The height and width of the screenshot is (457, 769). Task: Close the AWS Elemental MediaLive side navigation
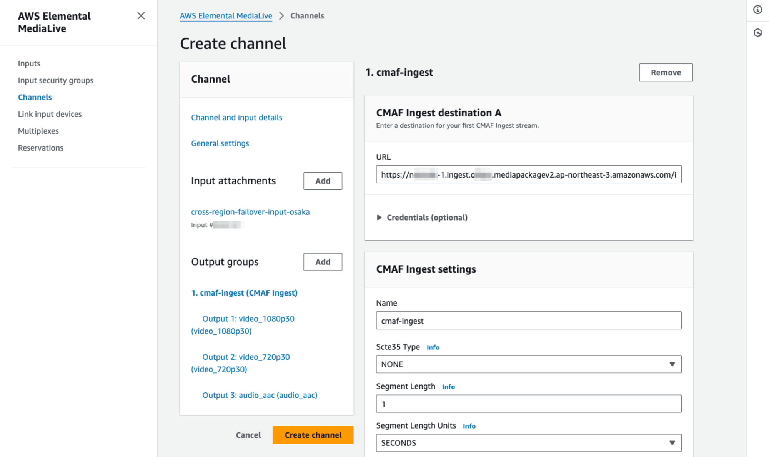(141, 16)
